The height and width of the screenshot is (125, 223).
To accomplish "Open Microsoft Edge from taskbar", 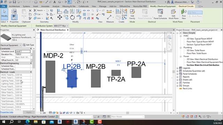I will click(x=28, y=122).
